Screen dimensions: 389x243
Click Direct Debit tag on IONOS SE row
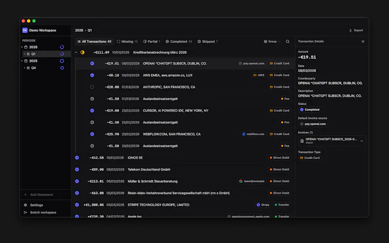point(279,157)
